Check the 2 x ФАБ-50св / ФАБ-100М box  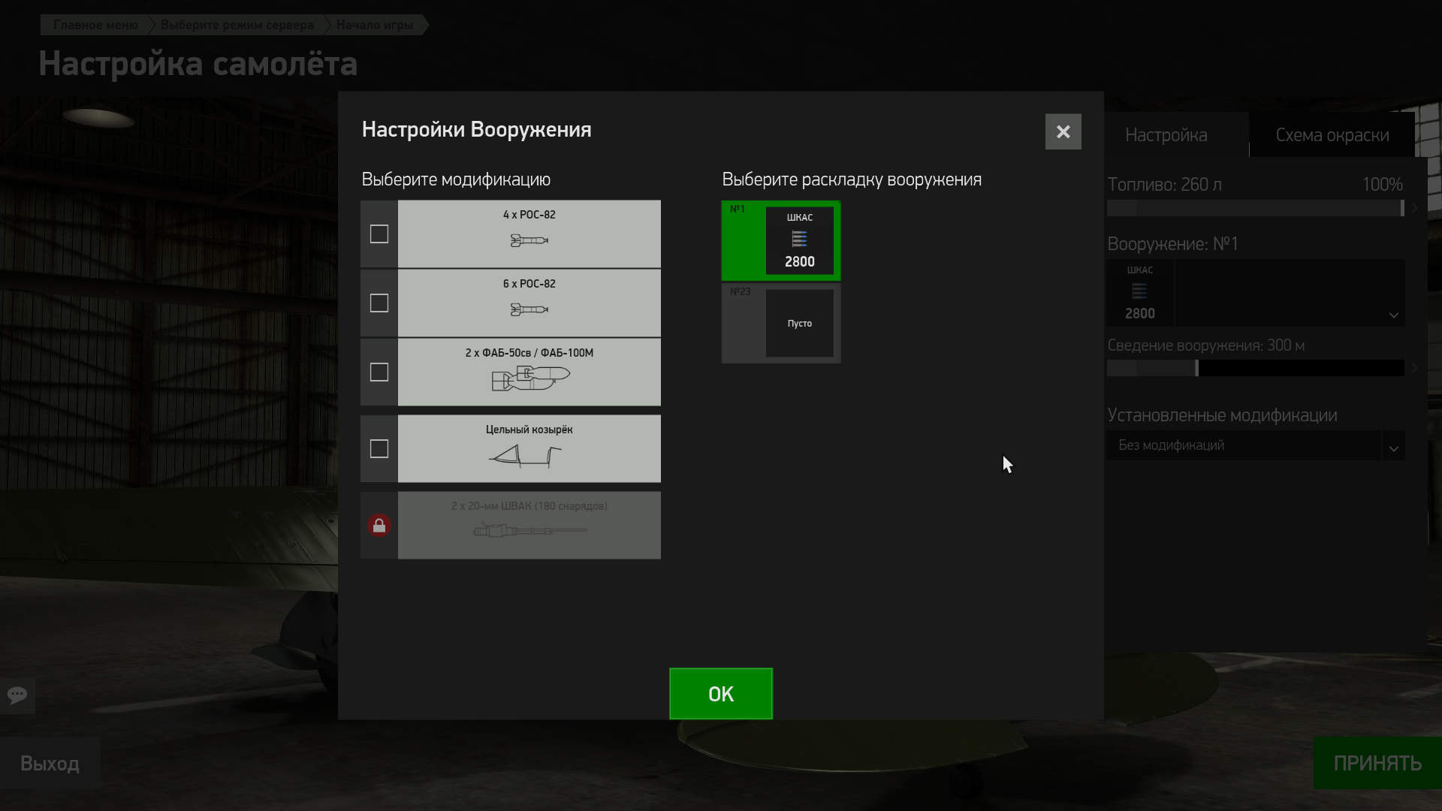(379, 372)
